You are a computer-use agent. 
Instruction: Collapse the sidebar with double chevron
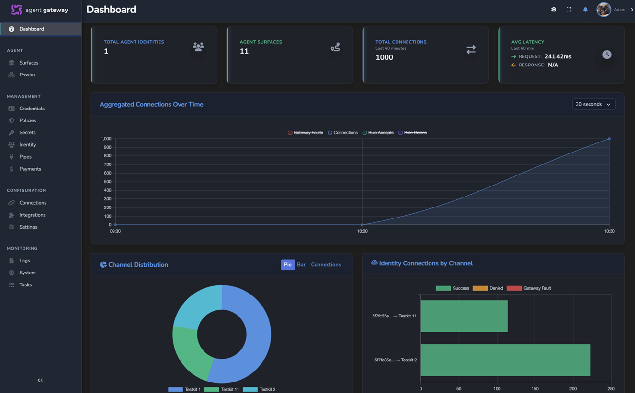click(40, 380)
